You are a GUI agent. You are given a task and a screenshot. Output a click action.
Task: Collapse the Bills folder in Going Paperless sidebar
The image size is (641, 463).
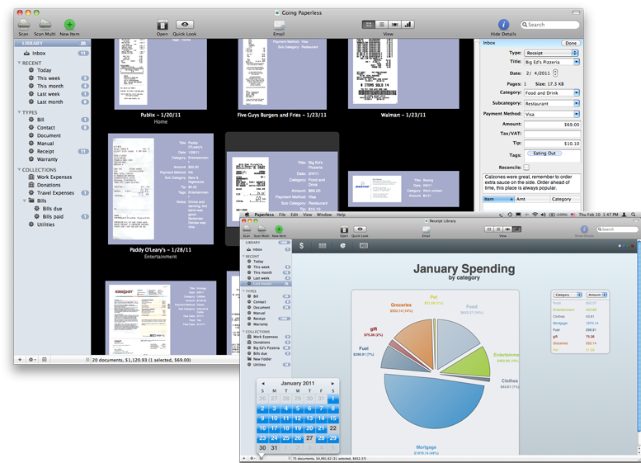click(x=25, y=201)
